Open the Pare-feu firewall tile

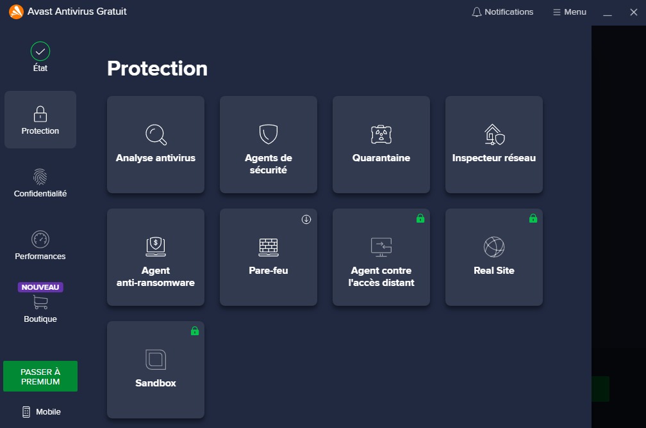269,257
